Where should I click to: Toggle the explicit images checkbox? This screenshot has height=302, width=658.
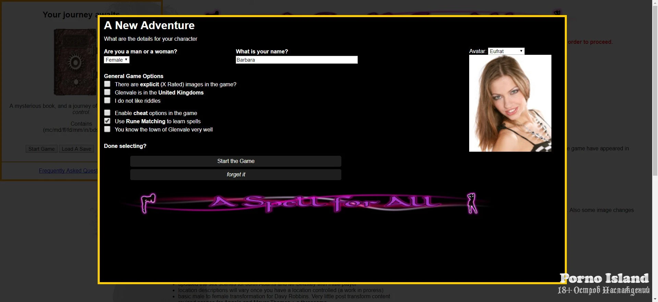[107, 84]
